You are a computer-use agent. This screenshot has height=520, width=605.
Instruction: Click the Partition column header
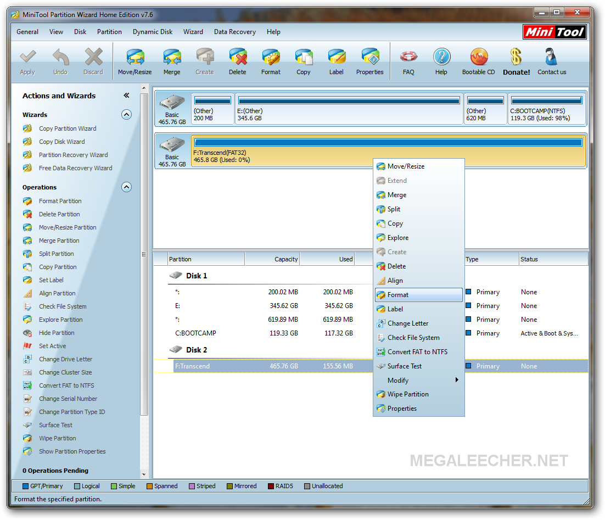pos(206,259)
